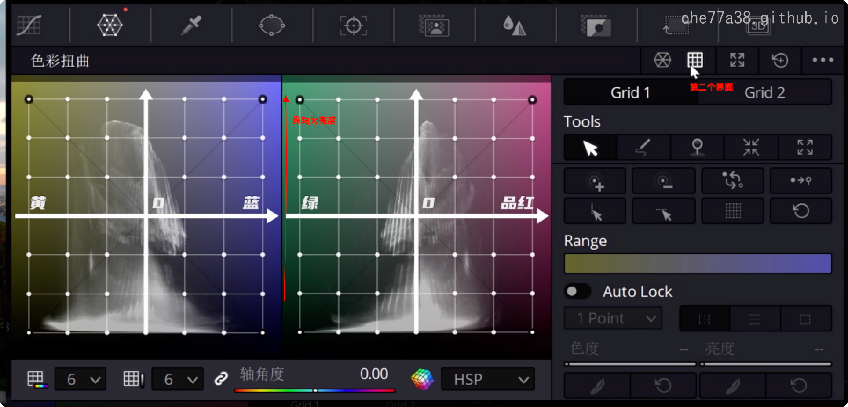Viewport: 848px width, 407px height.
Task: Open the resolution dropdown beside the link icon
Action: click(178, 379)
